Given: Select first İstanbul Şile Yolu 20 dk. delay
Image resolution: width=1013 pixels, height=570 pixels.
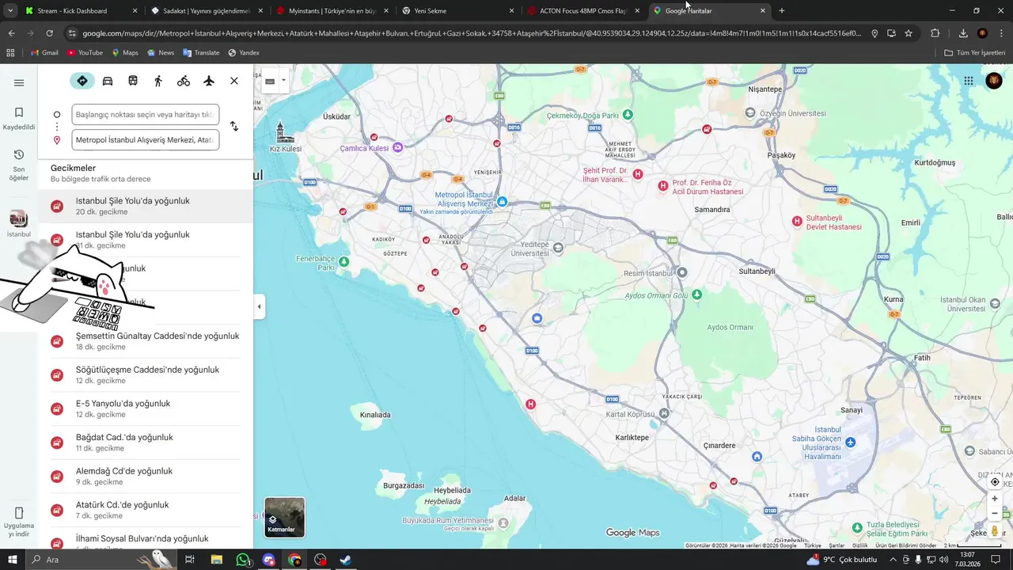Looking at the screenshot, I should (146, 206).
